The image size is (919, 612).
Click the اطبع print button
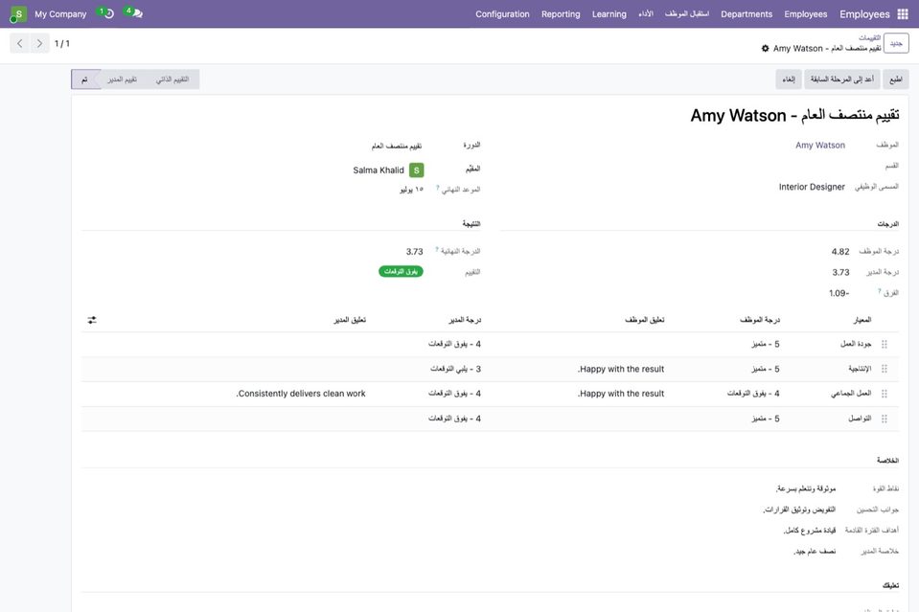point(896,79)
